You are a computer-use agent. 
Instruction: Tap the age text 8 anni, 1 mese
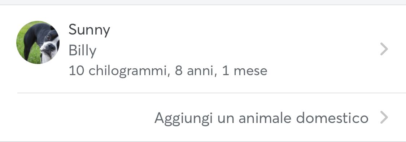(221, 71)
